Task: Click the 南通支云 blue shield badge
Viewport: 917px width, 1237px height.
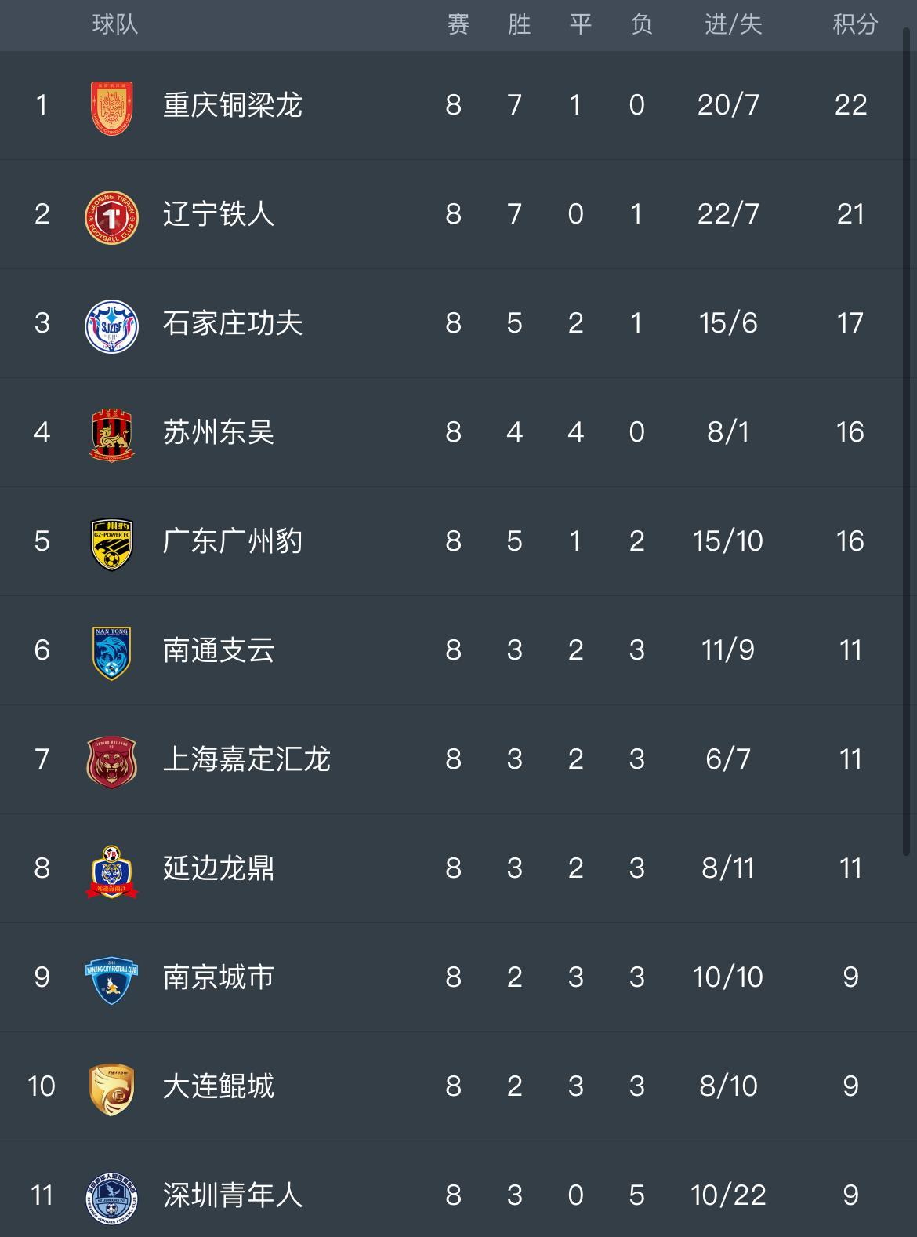Action: (111, 650)
